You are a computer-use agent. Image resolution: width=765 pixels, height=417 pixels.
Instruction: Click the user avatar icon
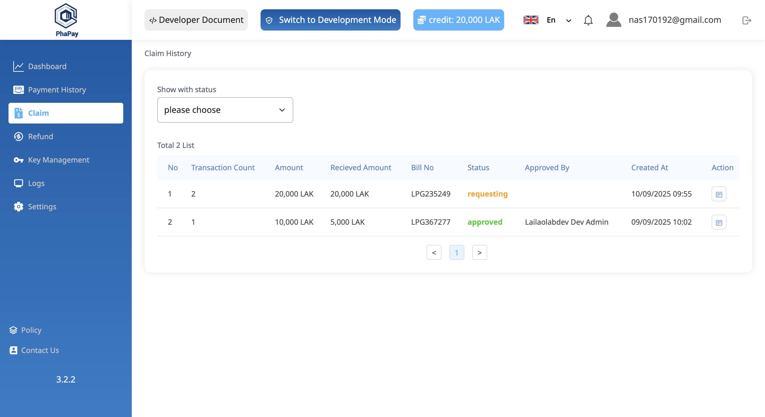614,20
